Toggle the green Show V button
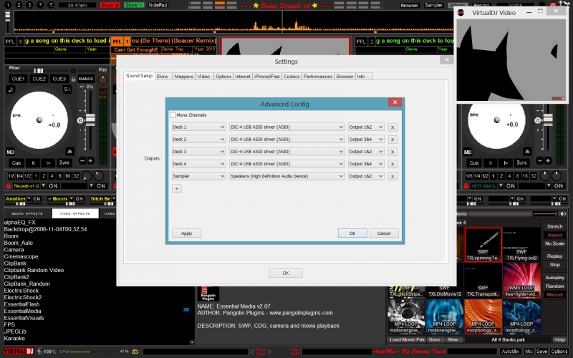This screenshot has height=358, width=573. [x=134, y=5]
